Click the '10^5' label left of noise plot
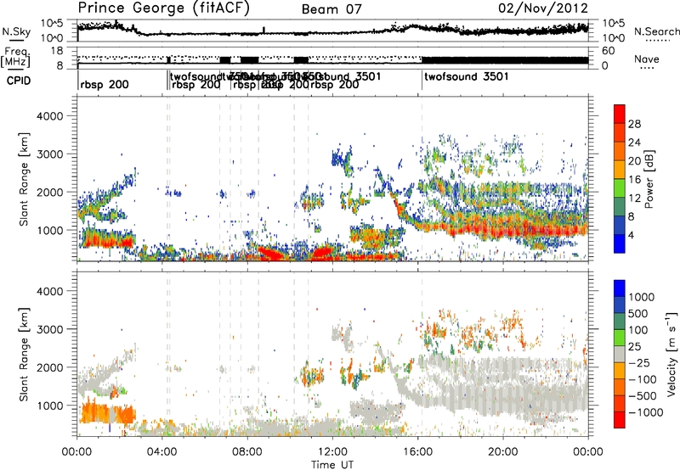Screen dimensions: 680x470 tap(52, 23)
